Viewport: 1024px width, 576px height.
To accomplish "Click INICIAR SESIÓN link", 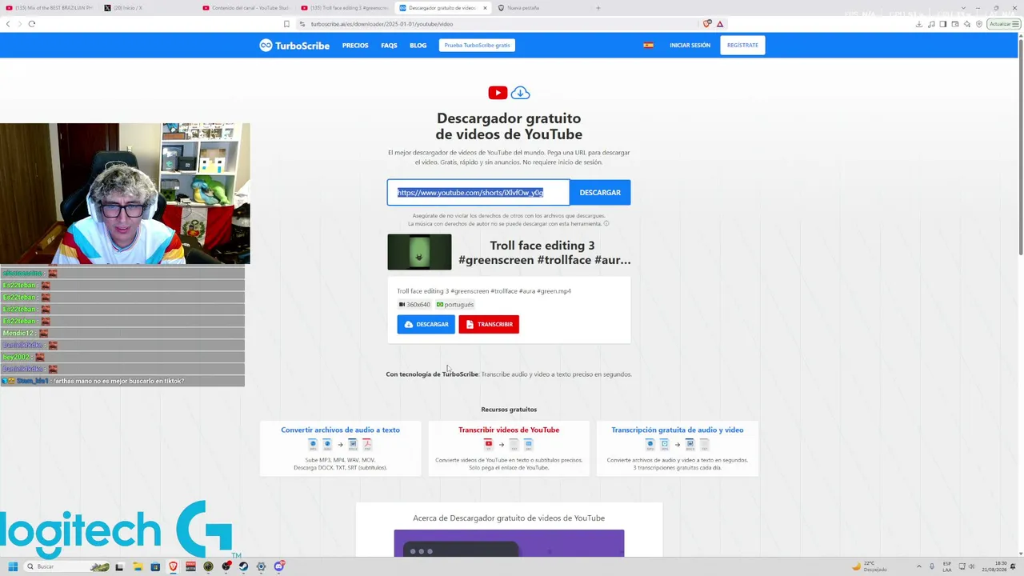I will [690, 46].
